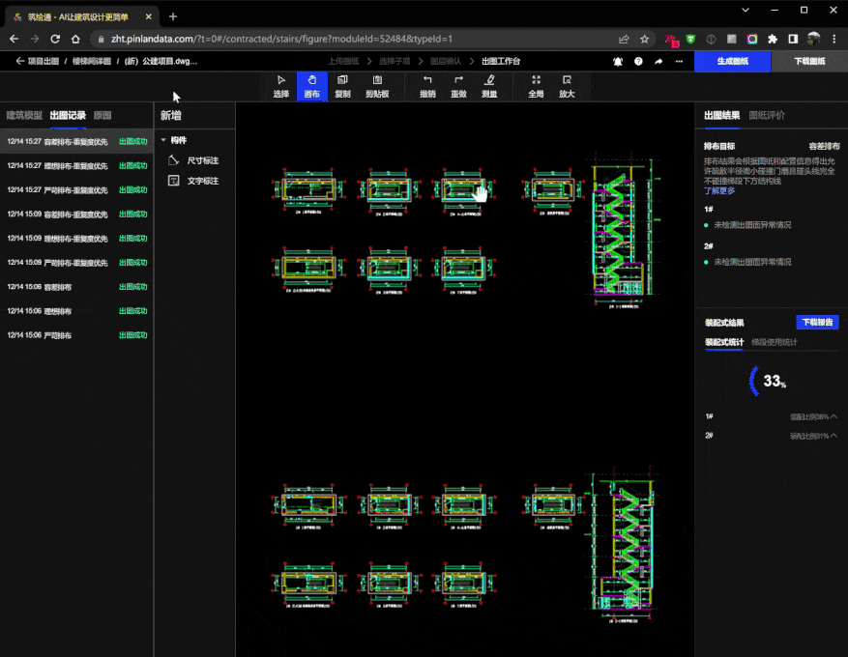
Task: Click the 下载报告 button
Action: pos(818,322)
